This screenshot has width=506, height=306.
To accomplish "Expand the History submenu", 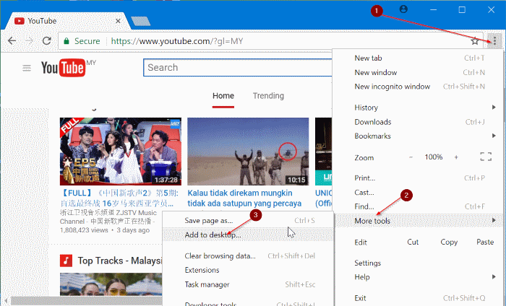I will tap(419, 108).
